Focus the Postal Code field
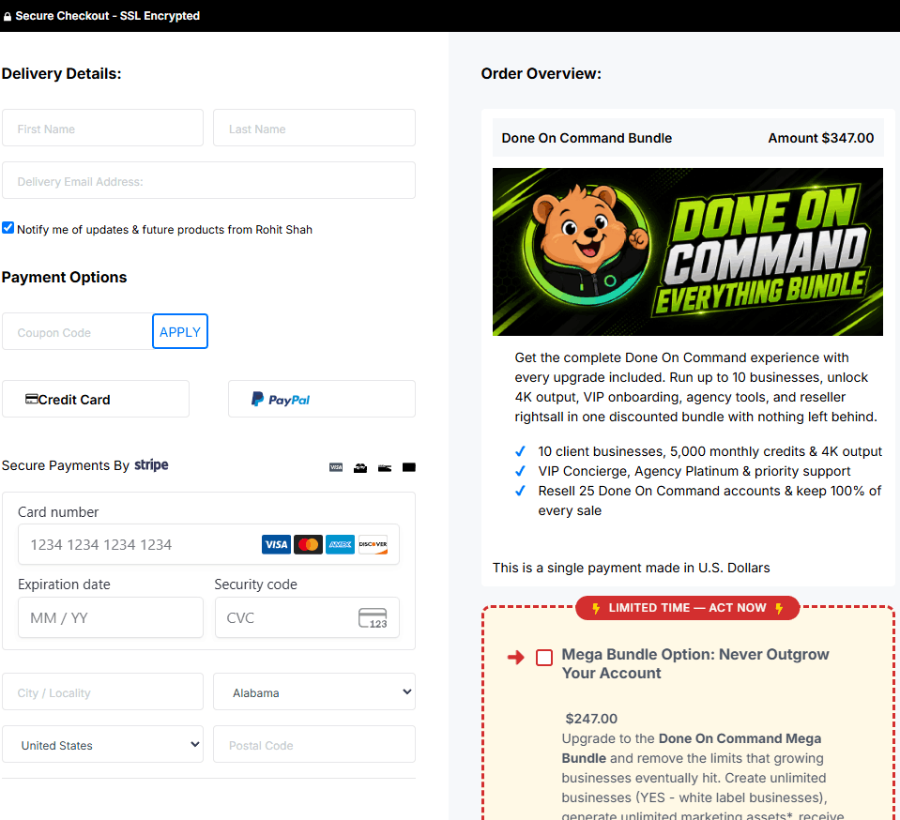This screenshot has height=820, width=900. [x=314, y=744]
